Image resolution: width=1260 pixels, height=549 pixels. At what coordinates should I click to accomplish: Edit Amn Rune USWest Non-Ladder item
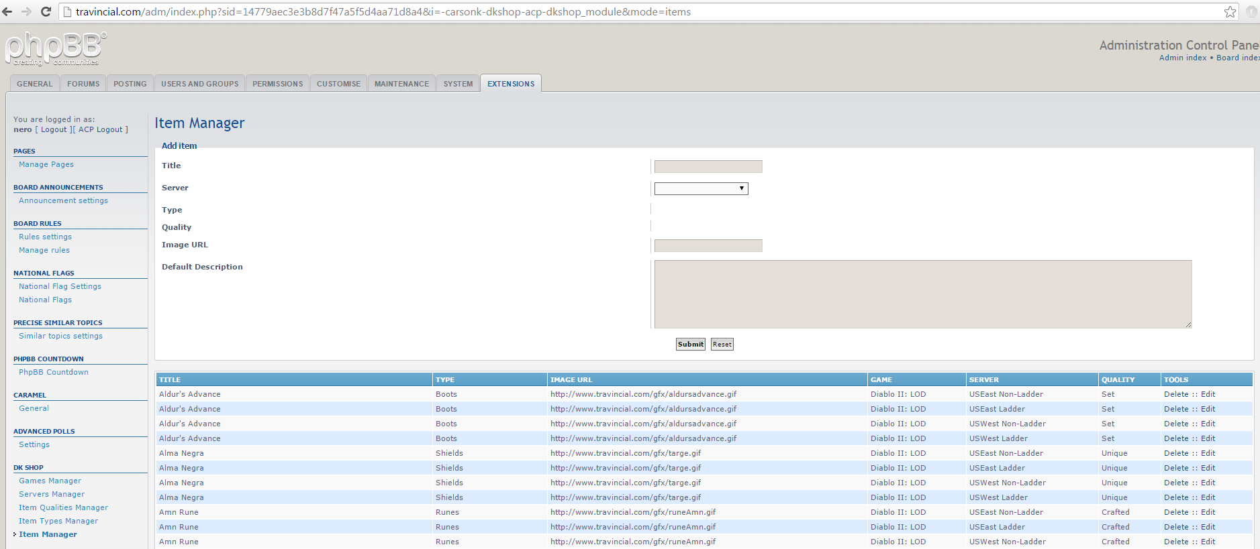click(x=1208, y=542)
